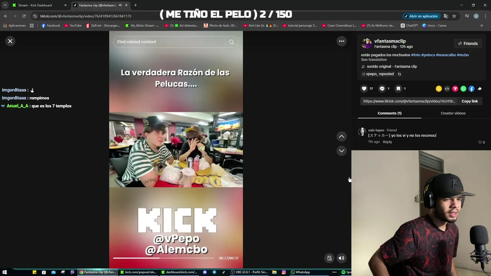The width and height of the screenshot is (491, 276).
Task: Send to friends via red paper plane icon
Action: [x=455, y=89]
